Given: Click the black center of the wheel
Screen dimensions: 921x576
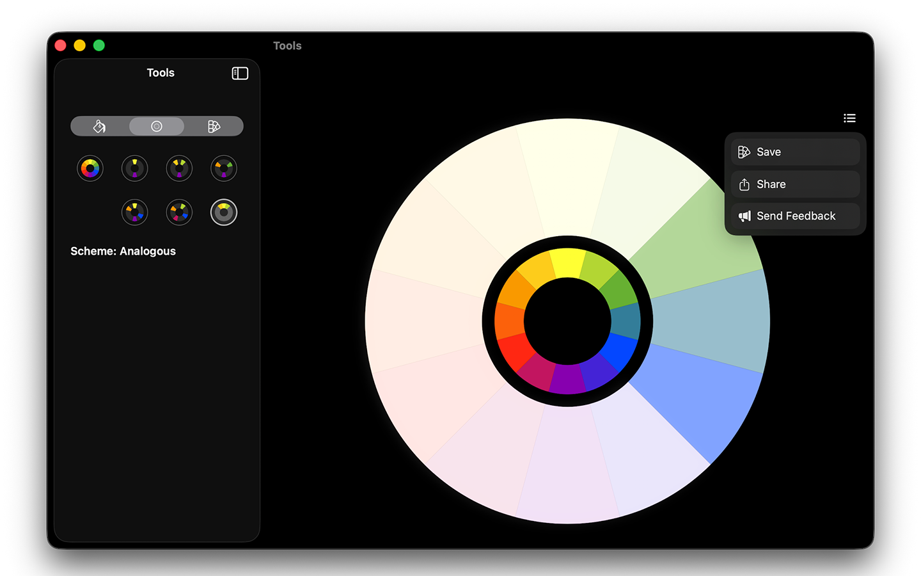Looking at the screenshot, I should (x=567, y=321).
